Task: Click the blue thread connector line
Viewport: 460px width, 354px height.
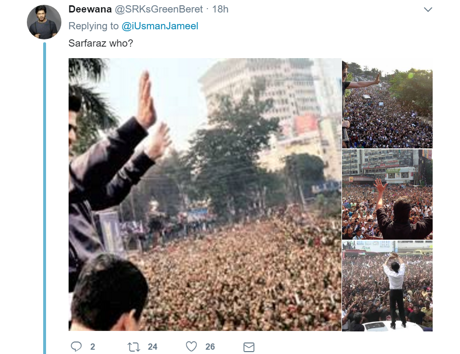Action: (45, 198)
